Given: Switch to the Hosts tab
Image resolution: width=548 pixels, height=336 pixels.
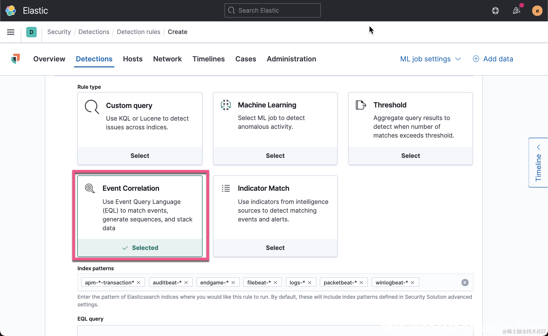Looking at the screenshot, I should pos(133,59).
